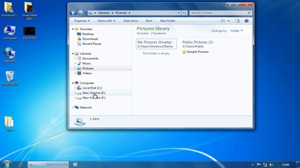This screenshot has height=168, width=300.
Task: Open Desktop under Favorites
Action: point(88,34)
